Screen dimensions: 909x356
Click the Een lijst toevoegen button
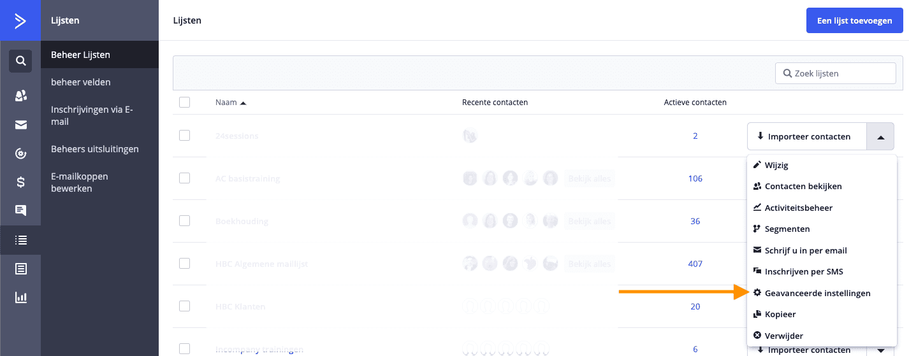click(854, 20)
